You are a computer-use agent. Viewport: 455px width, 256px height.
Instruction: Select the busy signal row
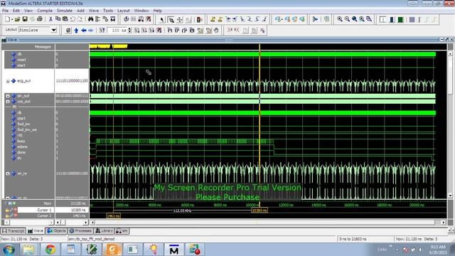click(21, 141)
